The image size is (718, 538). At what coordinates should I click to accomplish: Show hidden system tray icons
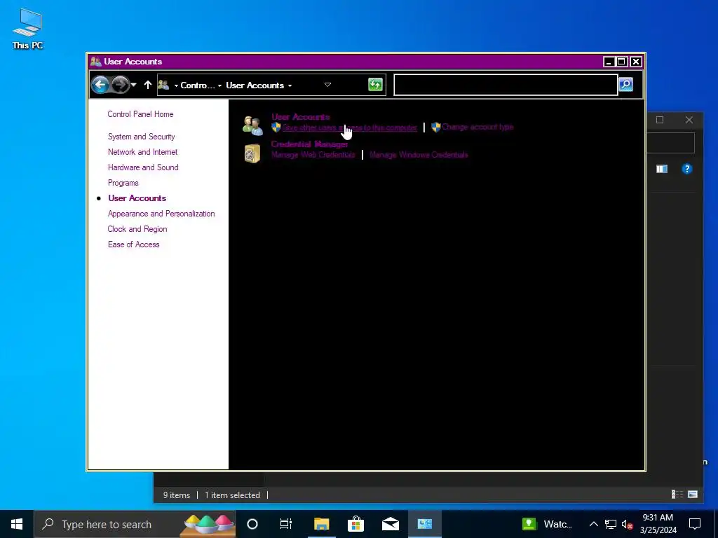click(x=593, y=524)
